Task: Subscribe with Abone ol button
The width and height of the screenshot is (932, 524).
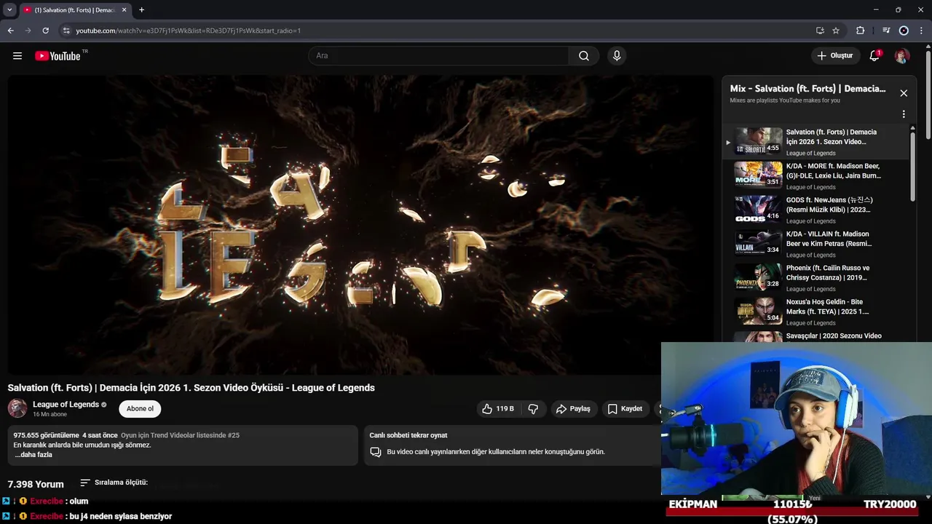Action: pyautogui.click(x=140, y=409)
